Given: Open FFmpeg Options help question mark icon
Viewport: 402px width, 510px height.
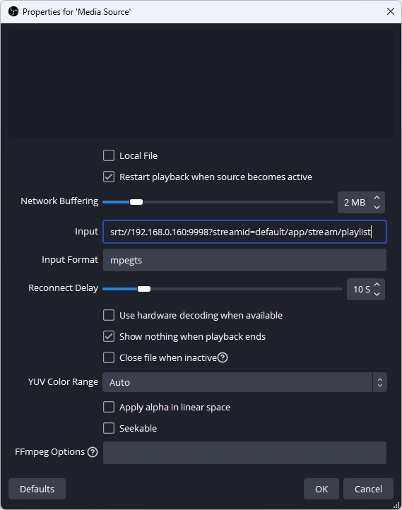Looking at the screenshot, I should [93, 452].
